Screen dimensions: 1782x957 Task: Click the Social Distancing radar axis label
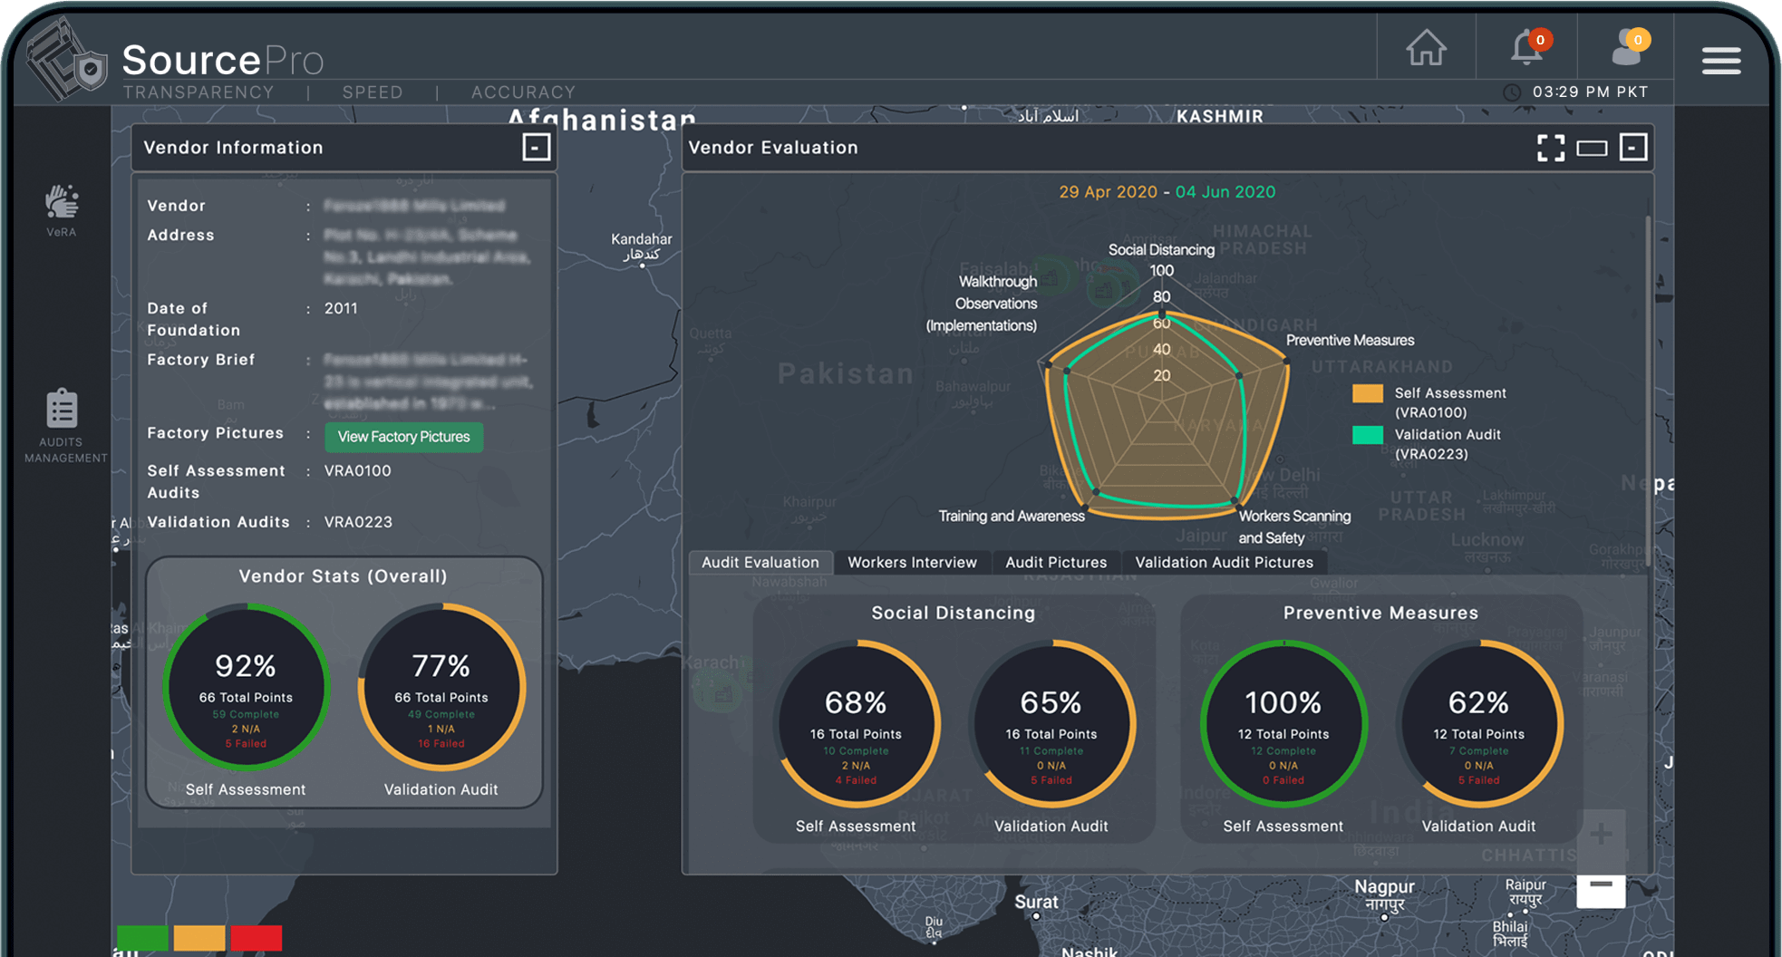click(1161, 250)
